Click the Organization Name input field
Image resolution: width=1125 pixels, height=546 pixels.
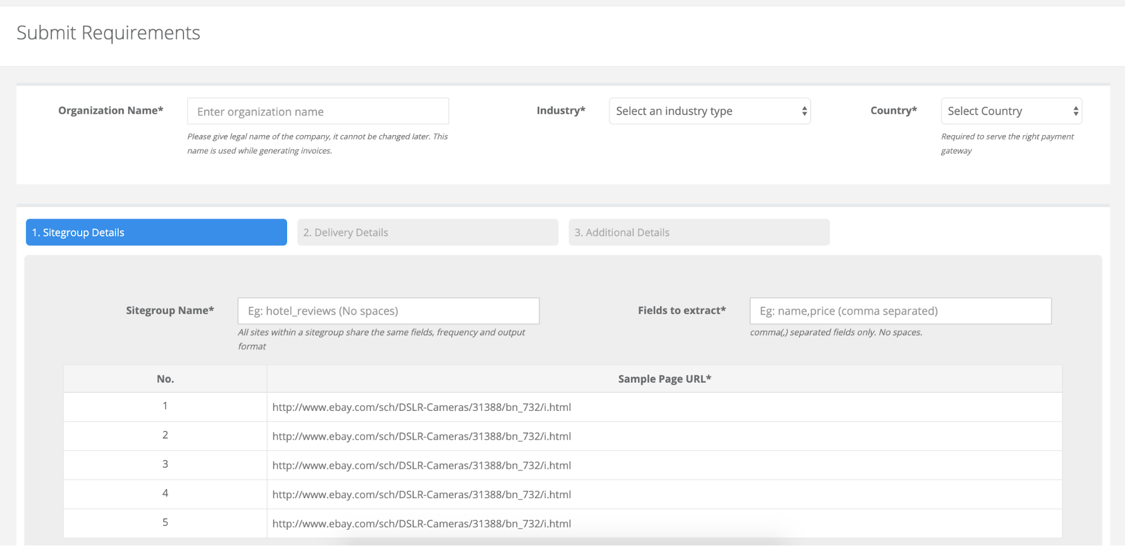(x=317, y=111)
